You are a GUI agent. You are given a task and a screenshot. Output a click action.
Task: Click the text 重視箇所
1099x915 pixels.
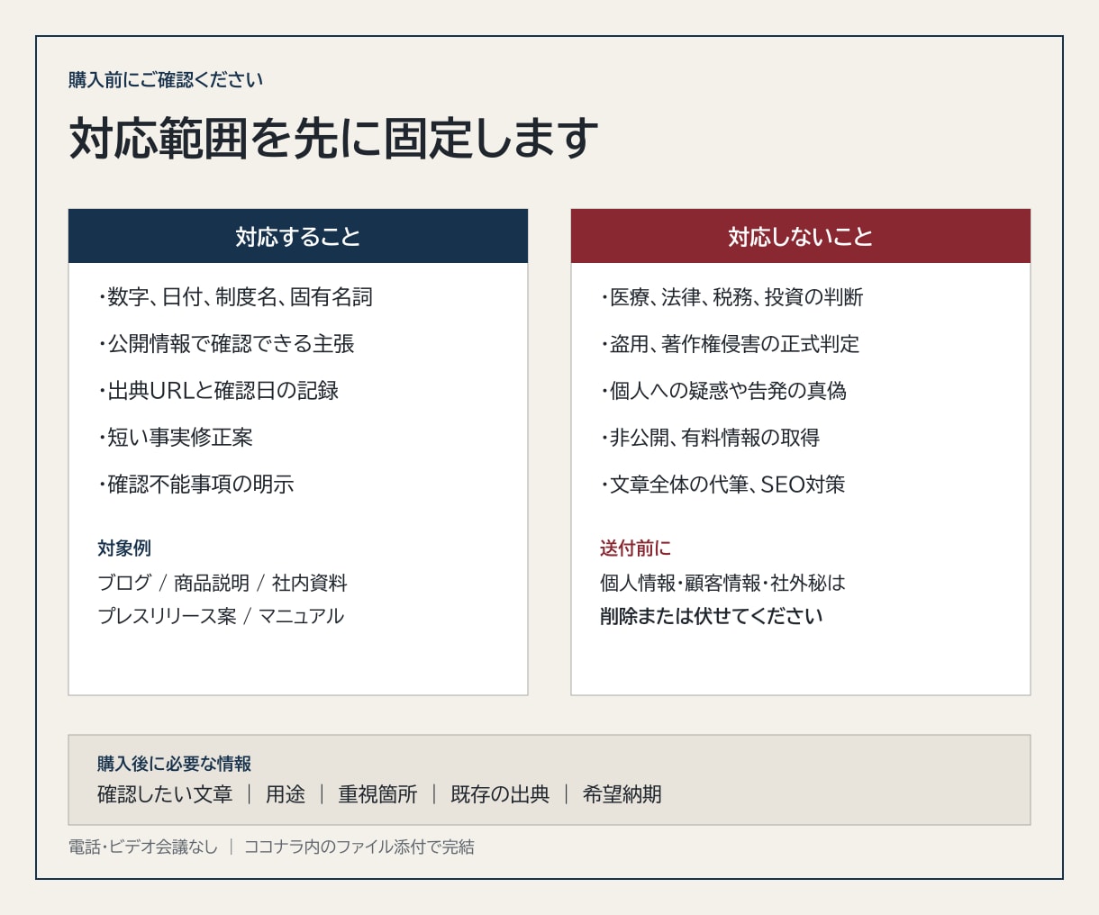click(x=377, y=794)
